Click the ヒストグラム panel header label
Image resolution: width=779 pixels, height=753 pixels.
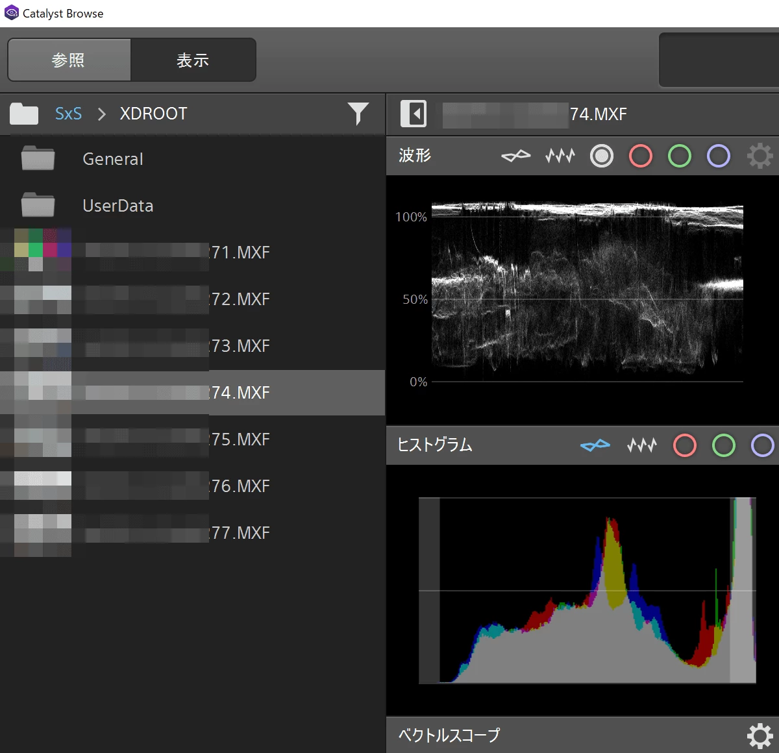pyautogui.click(x=435, y=445)
